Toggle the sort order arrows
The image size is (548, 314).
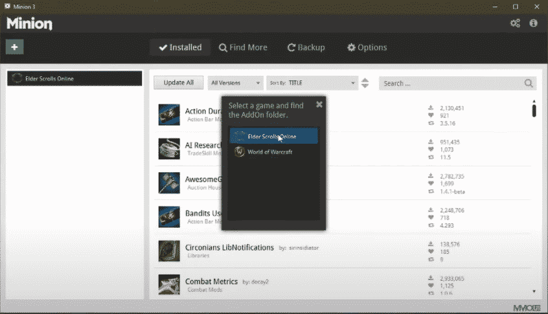coord(365,83)
